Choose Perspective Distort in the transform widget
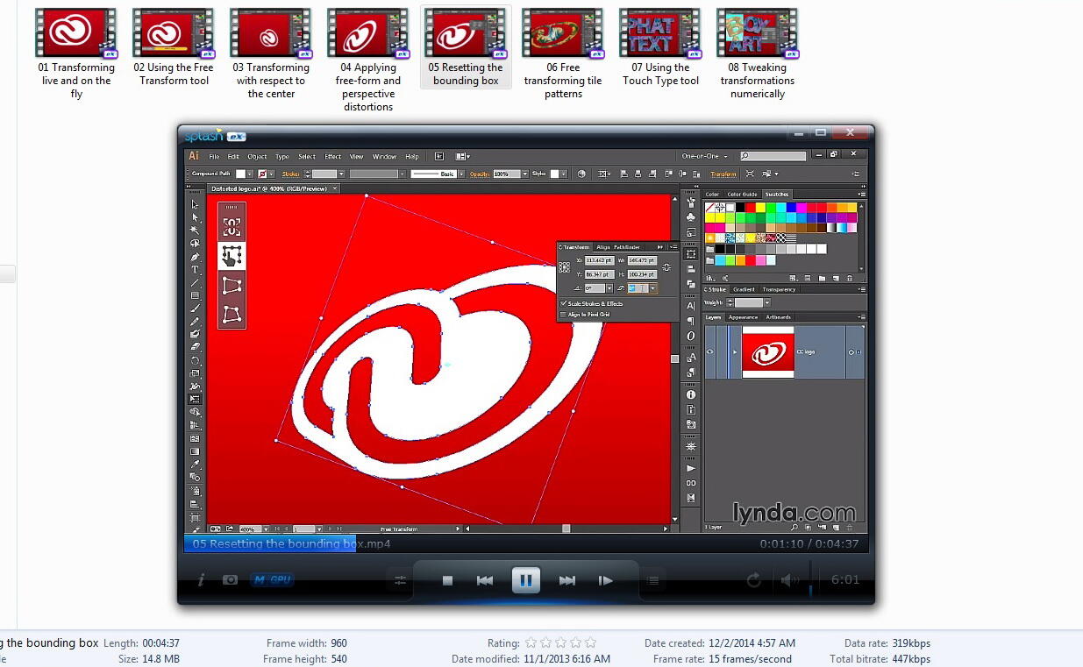This screenshot has width=1083, height=667. click(x=232, y=285)
